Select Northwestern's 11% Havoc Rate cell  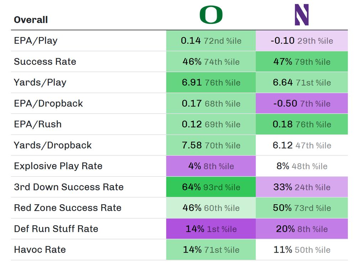[302, 250]
